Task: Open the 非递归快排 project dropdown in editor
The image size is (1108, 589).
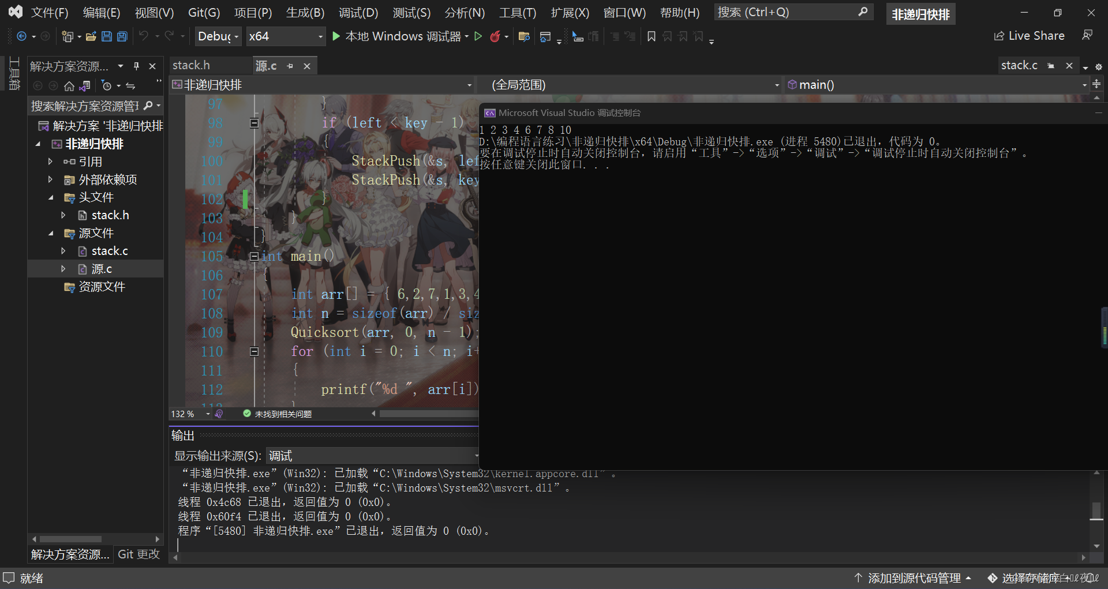Action: tap(323, 85)
